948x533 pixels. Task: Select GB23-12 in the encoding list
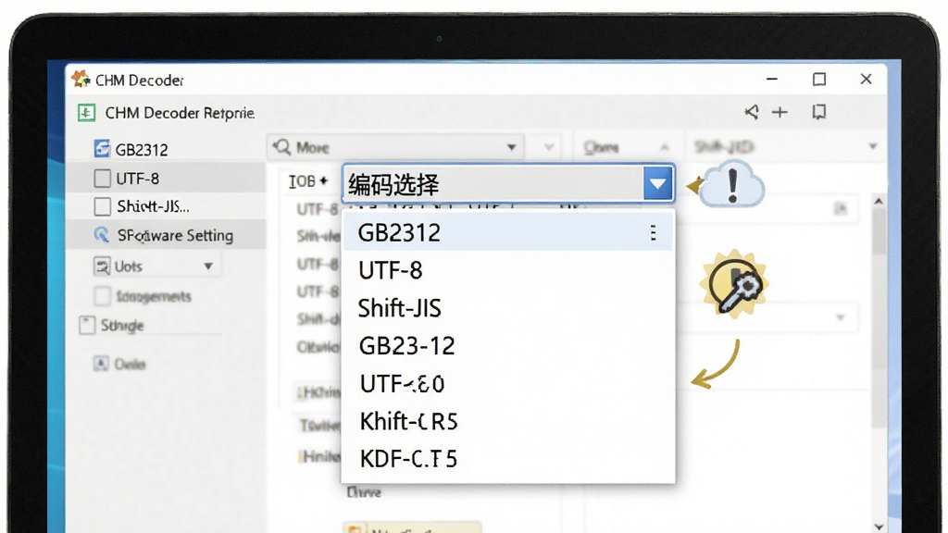[508, 346]
